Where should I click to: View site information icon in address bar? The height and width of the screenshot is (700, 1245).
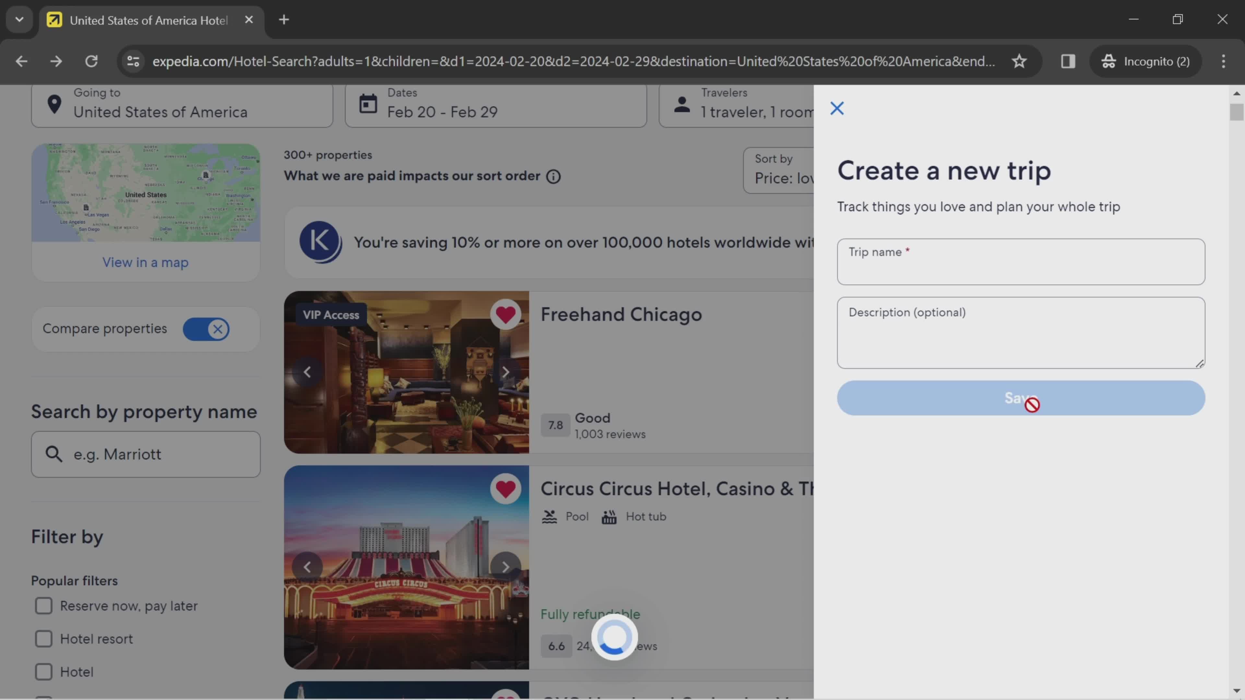(133, 61)
